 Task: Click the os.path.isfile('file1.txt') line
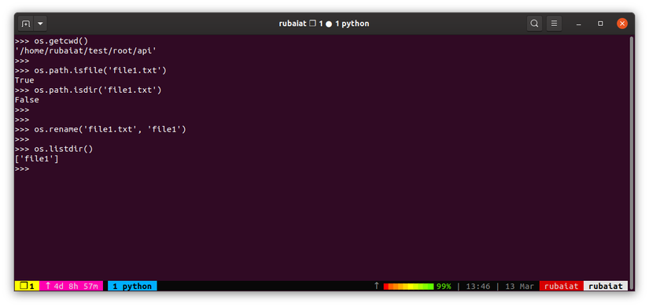click(x=90, y=70)
